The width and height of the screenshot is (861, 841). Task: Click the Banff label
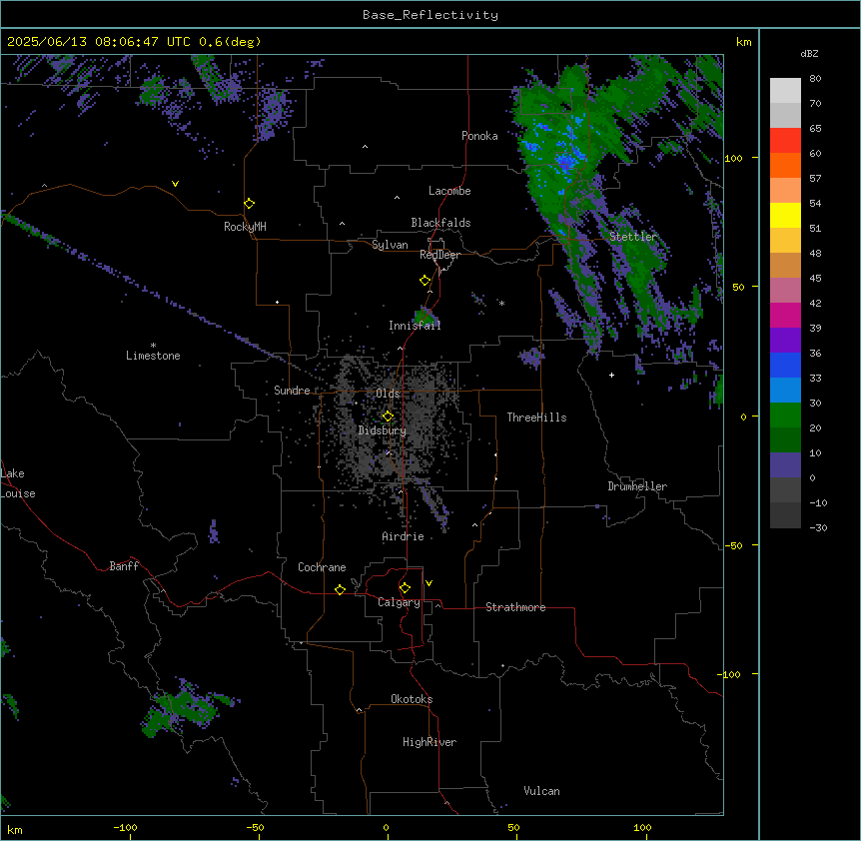(124, 566)
